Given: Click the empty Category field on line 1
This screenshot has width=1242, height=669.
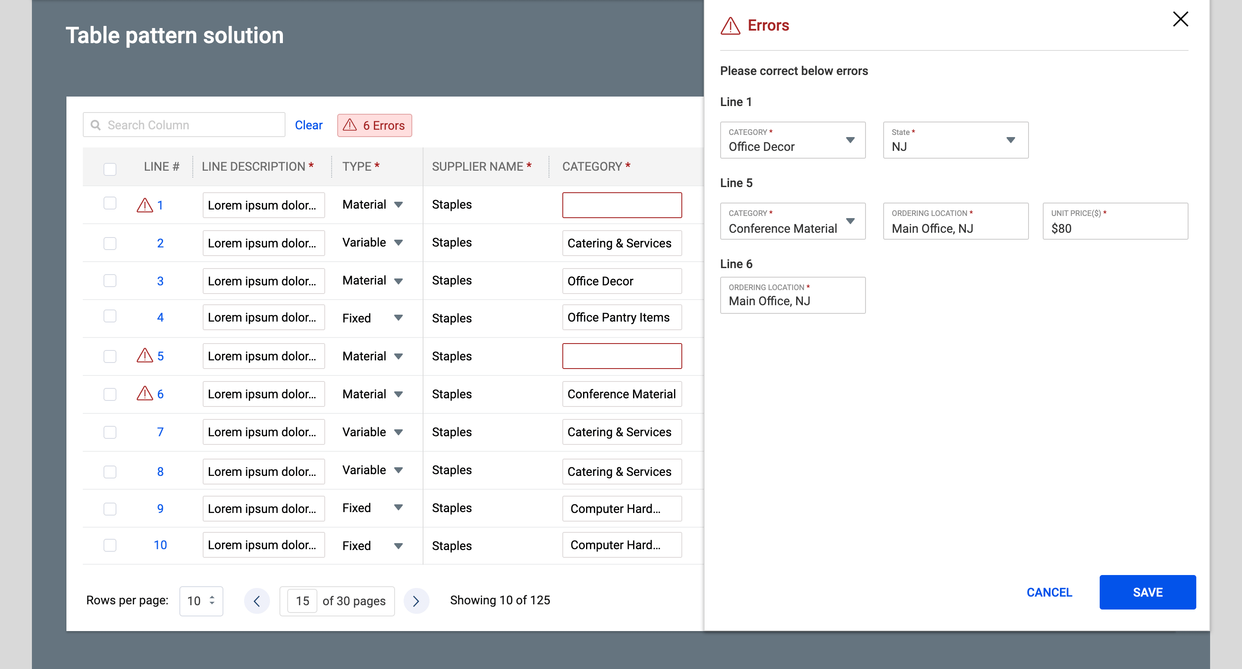Looking at the screenshot, I should click(622, 205).
